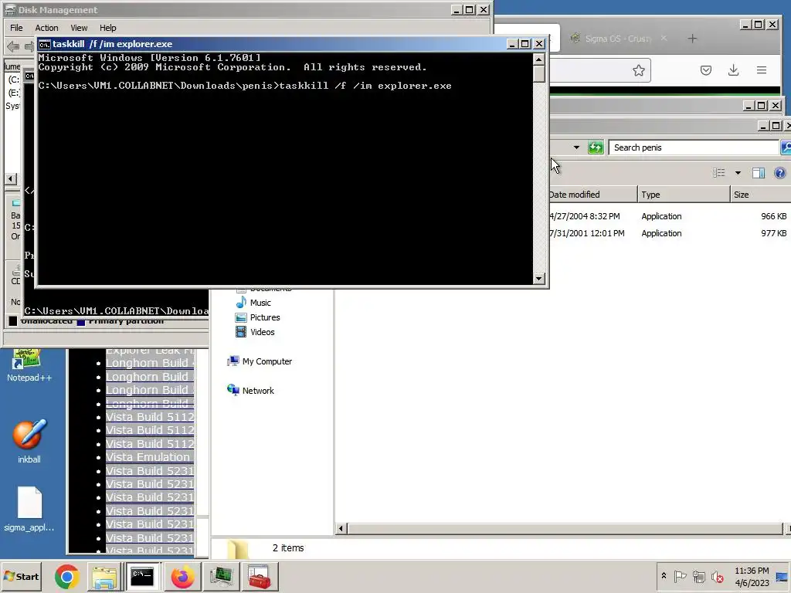791x593 pixels.
Task: Switch to Windows Explorer from the taskbar
Action: 104,576
